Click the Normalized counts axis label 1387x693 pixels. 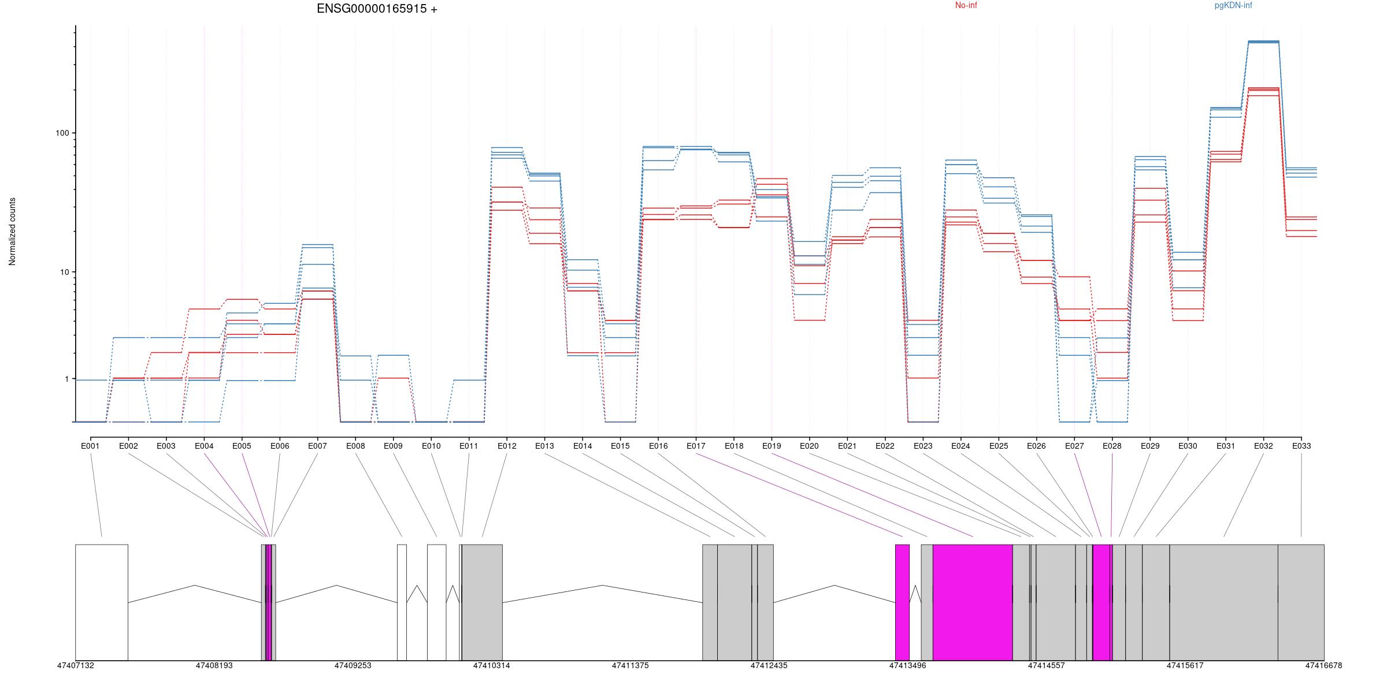click(12, 232)
